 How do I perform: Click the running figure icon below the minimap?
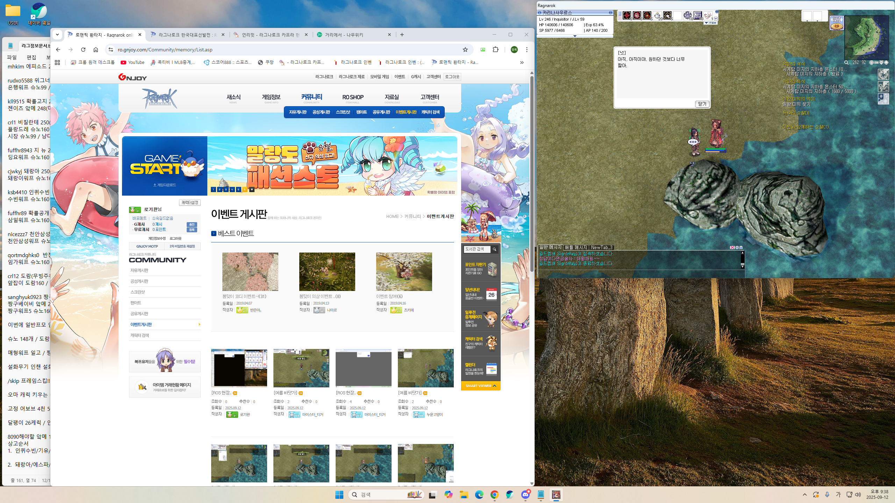click(x=883, y=87)
